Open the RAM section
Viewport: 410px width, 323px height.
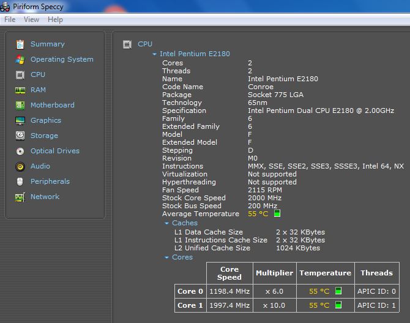[x=38, y=90]
